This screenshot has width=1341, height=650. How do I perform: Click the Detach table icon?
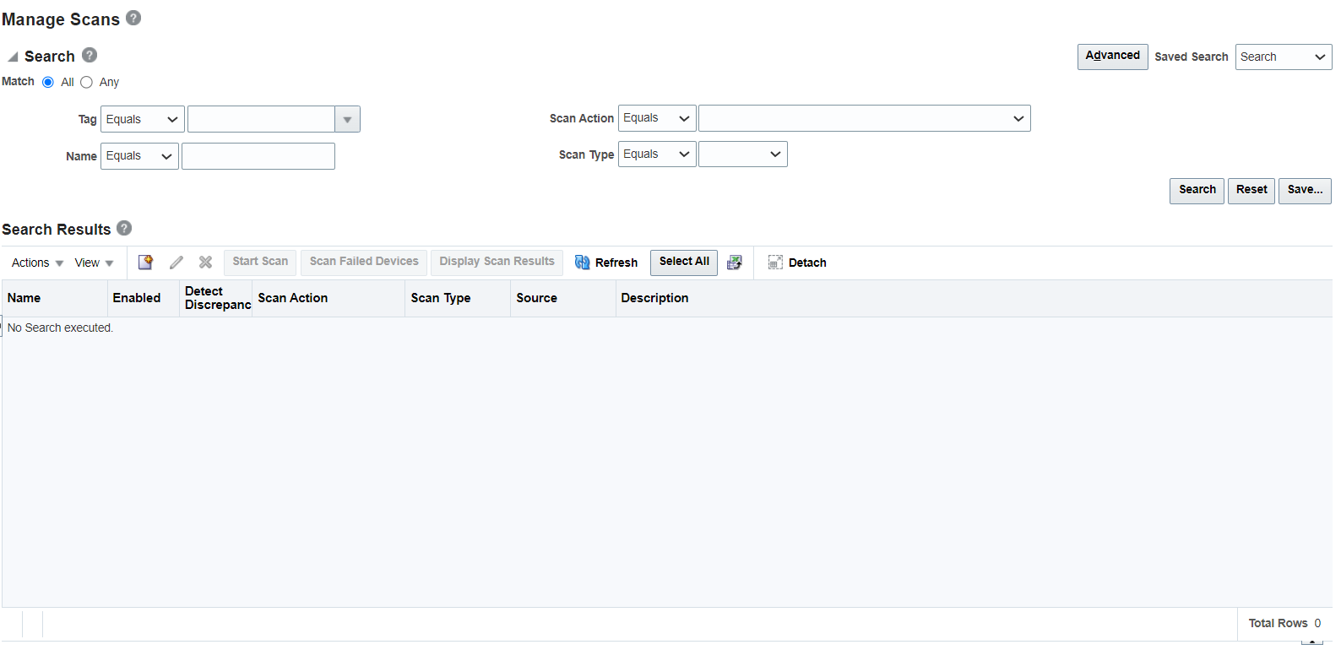click(775, 263)
